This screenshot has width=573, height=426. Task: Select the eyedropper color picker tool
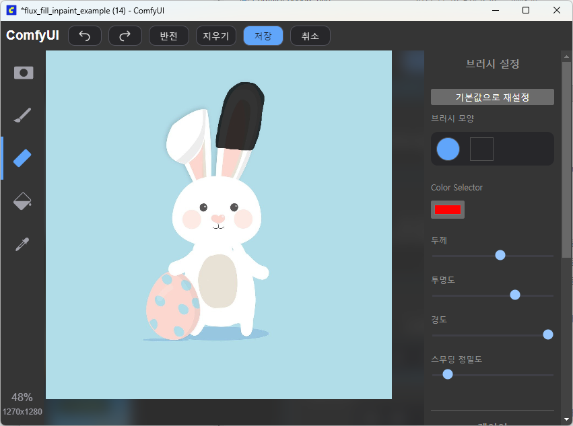tap(23, 244)
